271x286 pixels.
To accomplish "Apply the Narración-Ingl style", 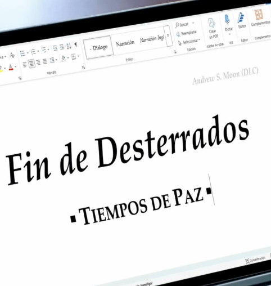I will pos(152,39).
